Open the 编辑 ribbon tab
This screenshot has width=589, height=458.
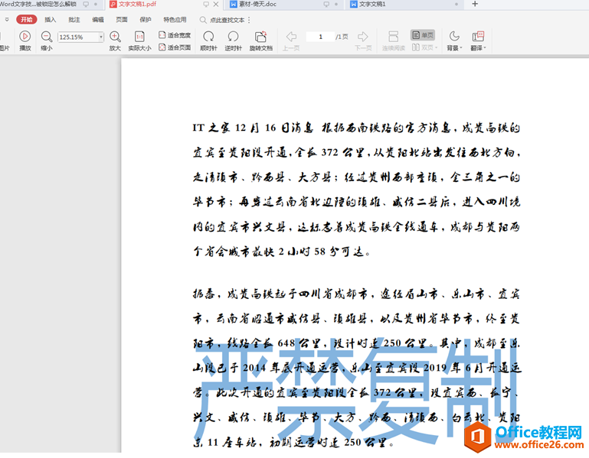coord(98,20)
